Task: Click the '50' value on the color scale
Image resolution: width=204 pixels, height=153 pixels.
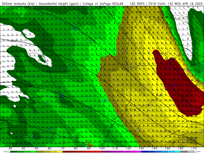Action: [x=36, y=148]
